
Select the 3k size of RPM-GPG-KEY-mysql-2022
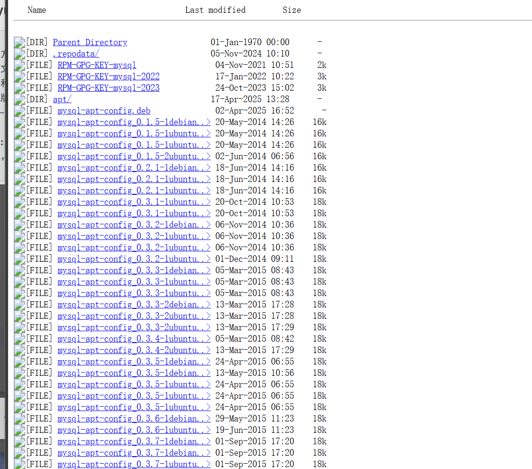[322, 77]
